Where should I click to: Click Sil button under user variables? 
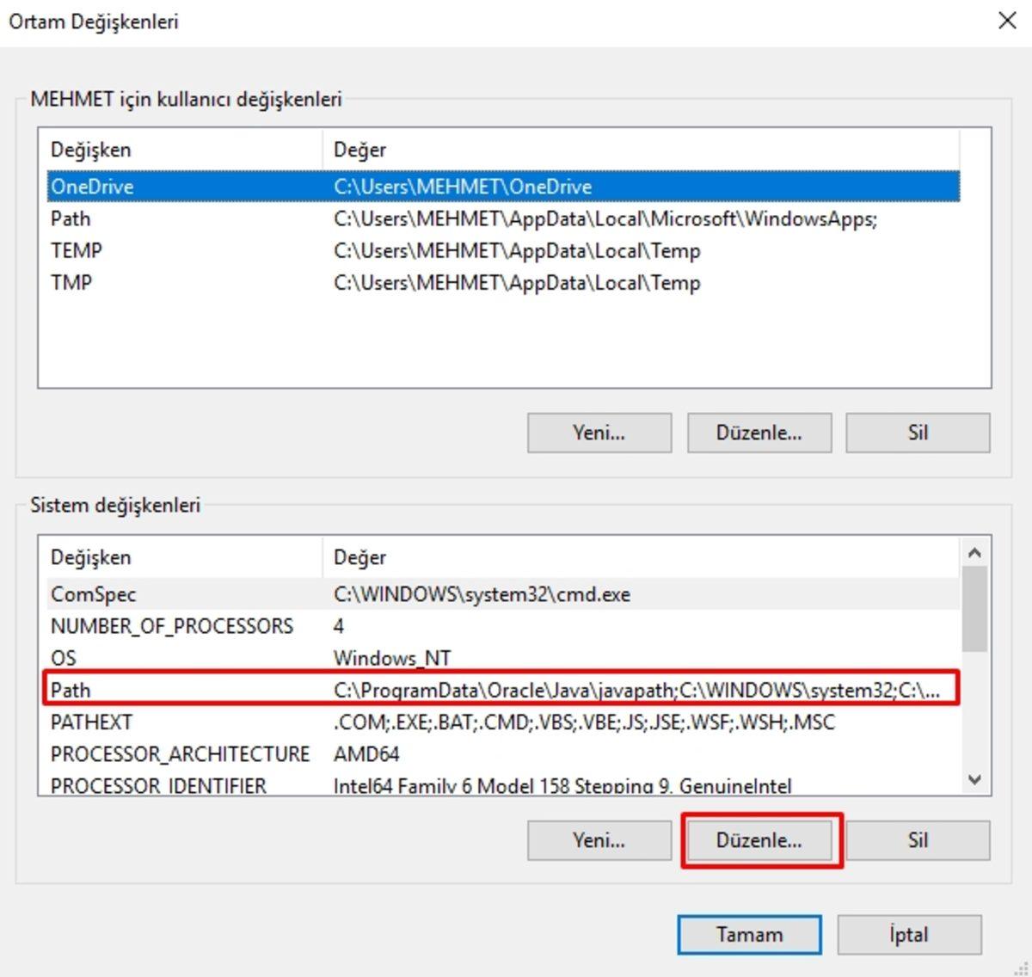(918, 433)
